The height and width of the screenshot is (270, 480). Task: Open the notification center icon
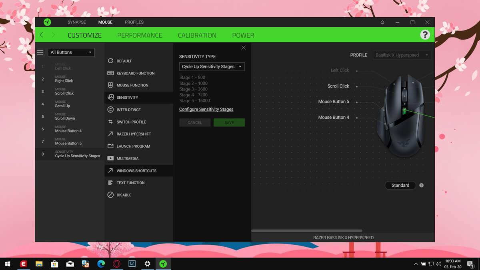(x=470, y=264)
